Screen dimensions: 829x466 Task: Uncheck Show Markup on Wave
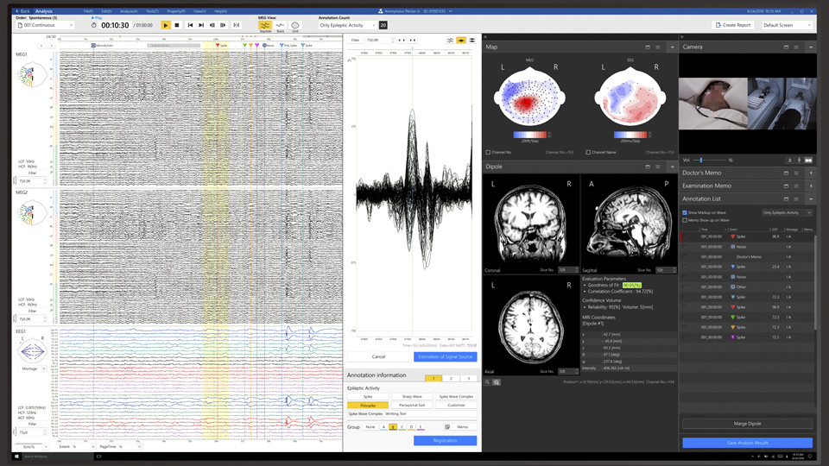(685, 212)
